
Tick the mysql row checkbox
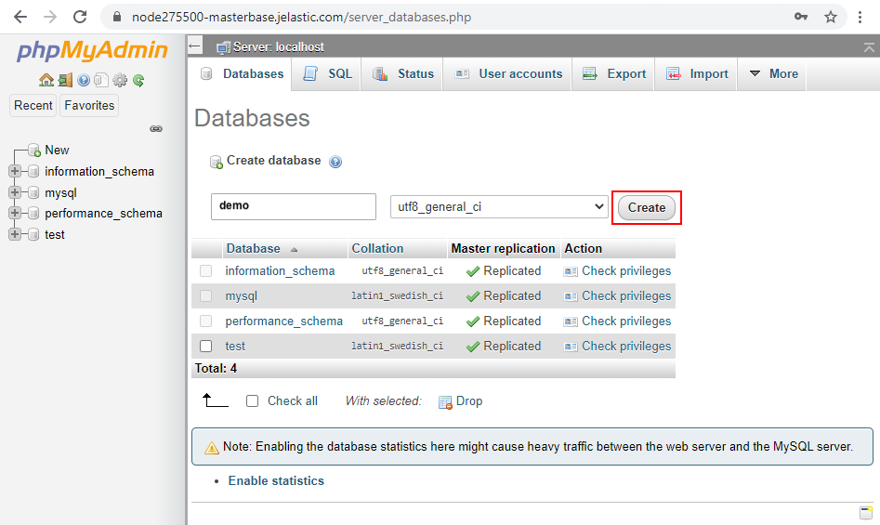[x=206, y=295]
